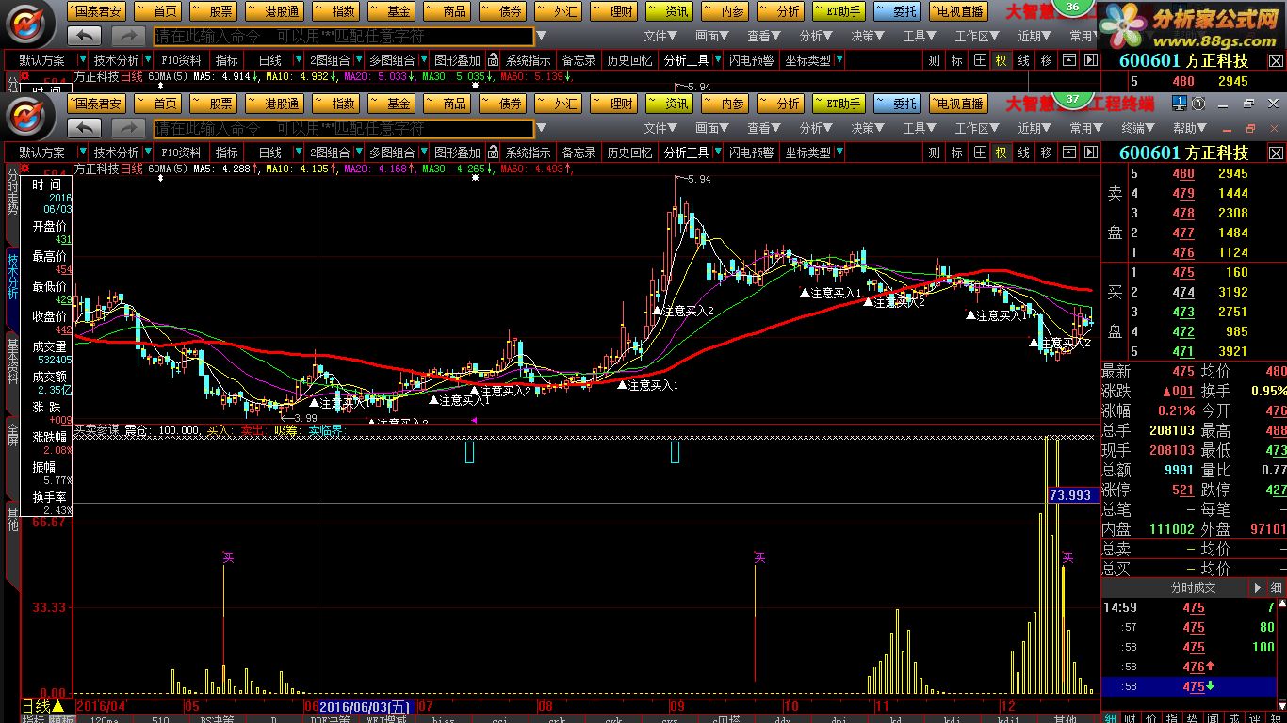
Task: Click the yellow triangle beside the bottom-left 日线 label
Action: click(x=58, y=706)
